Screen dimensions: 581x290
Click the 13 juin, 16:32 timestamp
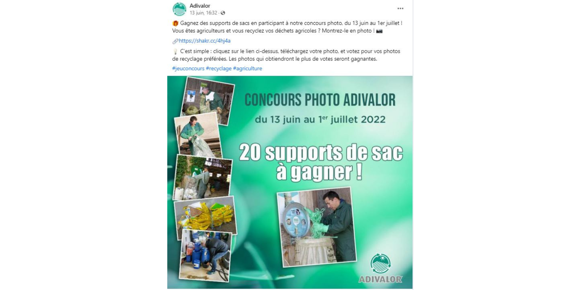pyautogui.click(x=203, y=13)
